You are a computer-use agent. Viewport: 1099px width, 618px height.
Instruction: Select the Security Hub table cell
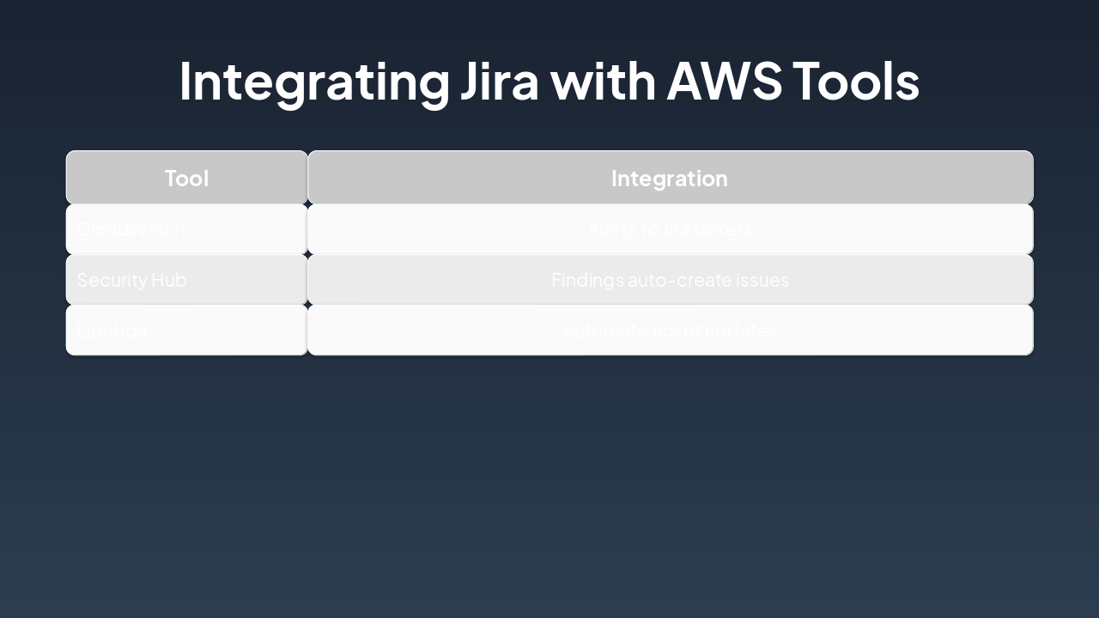click(186, 280)
